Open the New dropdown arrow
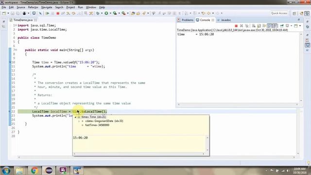311x175 pixels. point(8,13)
